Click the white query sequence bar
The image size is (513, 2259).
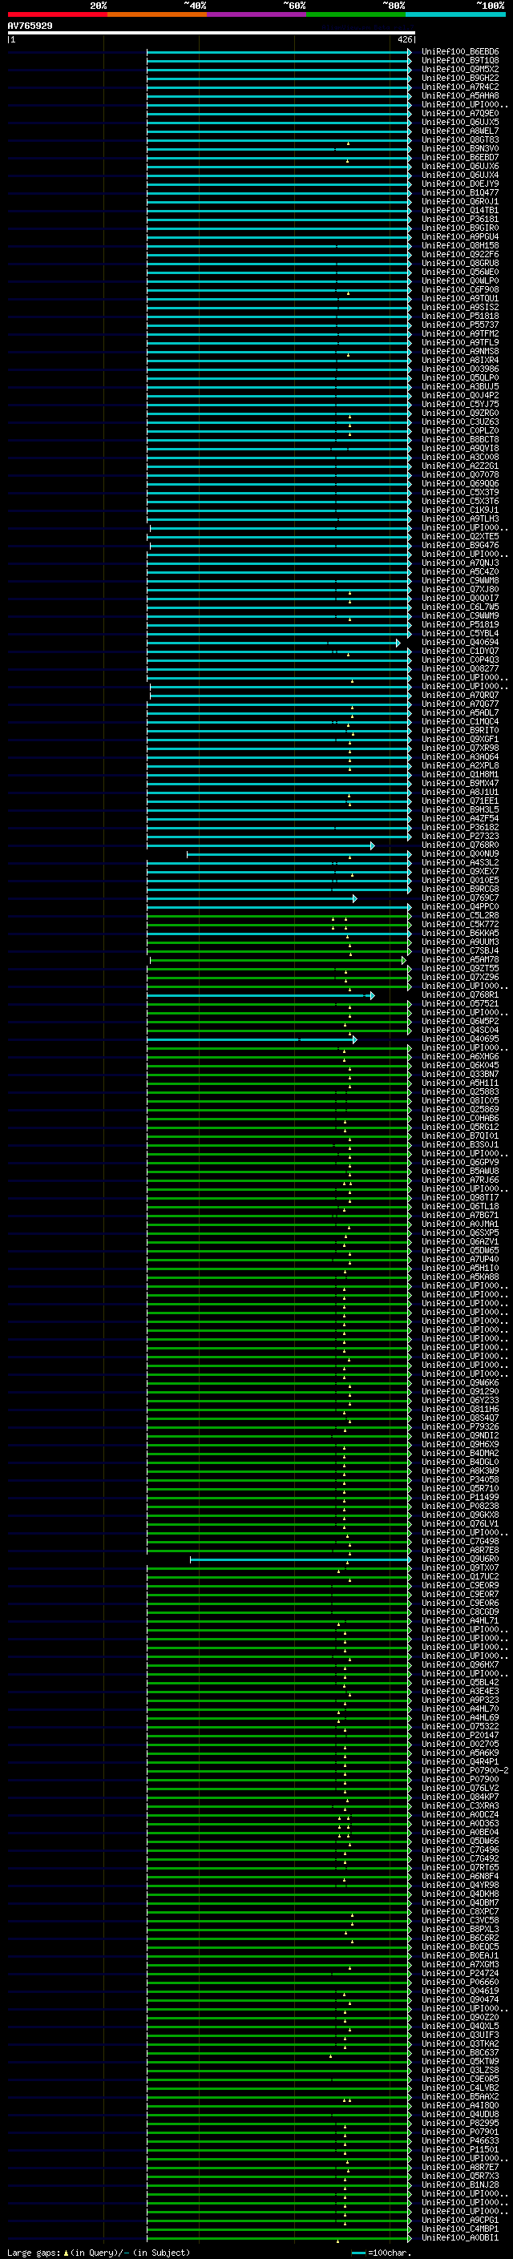pyautogui.click(x=211, y=34)
